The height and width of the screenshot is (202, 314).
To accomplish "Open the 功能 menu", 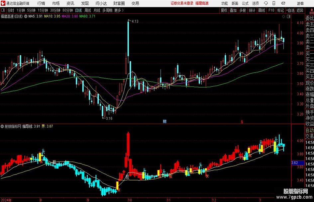I will tap(225, 3).
